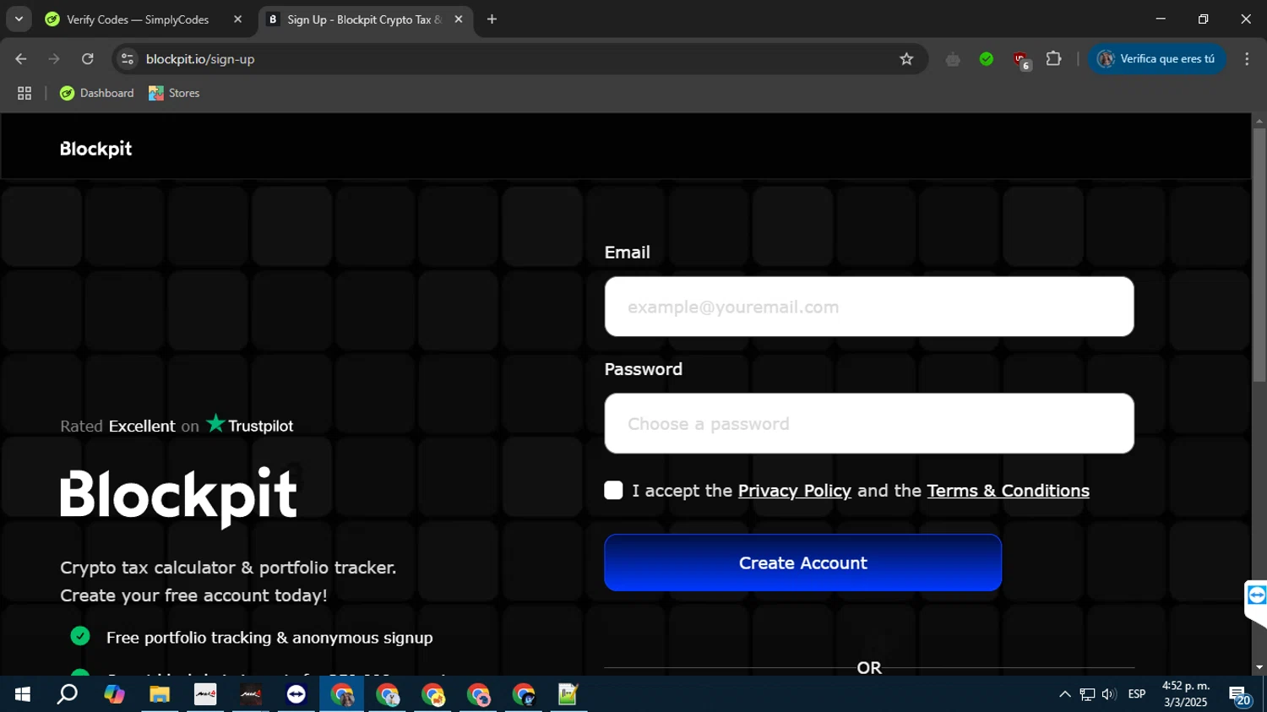Screen dimensions: 1267x712
Task: Go forward with the browser arrow
Action: pyautogui.click(x=54, y=59)
